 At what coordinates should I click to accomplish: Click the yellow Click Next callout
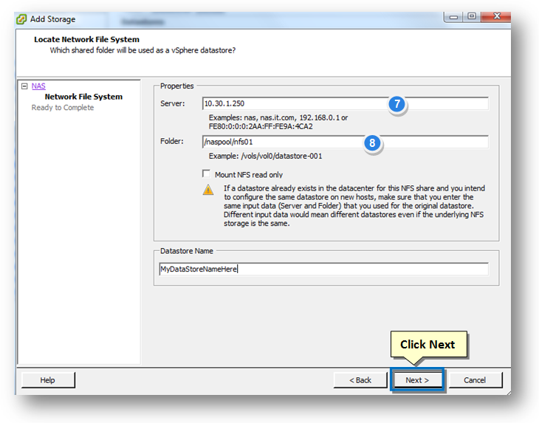point(429,344)
